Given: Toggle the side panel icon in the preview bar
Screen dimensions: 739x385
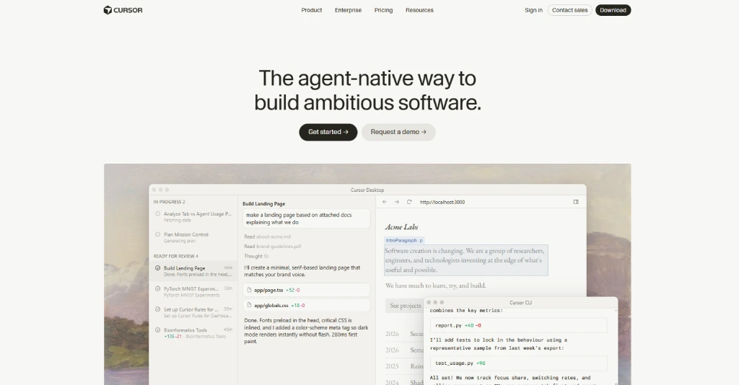Looking at the screenshot, I should (x=576, y=202).
